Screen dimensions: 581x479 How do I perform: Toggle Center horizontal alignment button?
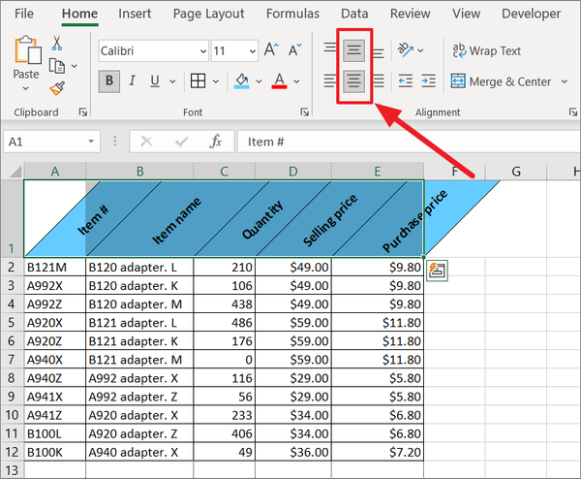[353, 80]
